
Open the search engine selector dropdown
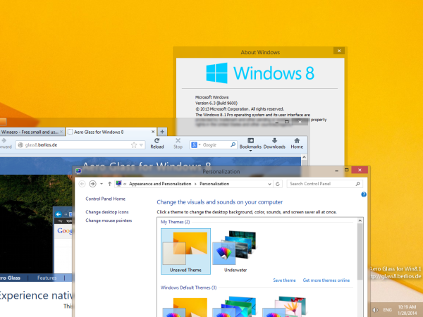pos(196,144)
